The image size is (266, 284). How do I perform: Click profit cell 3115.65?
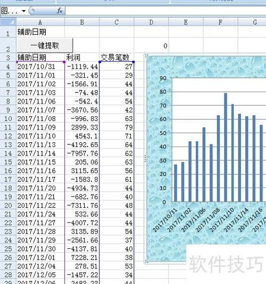[x=82, y=171]
